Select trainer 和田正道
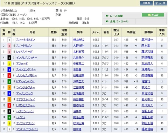 click(147, 123)
